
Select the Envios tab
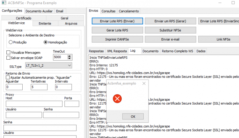[93, 11]
